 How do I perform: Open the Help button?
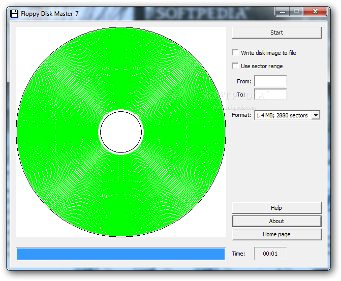276,208
